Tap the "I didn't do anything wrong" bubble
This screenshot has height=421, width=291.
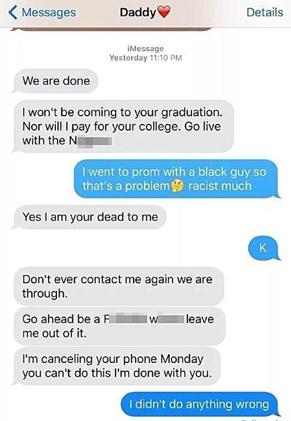click(199, 405)
